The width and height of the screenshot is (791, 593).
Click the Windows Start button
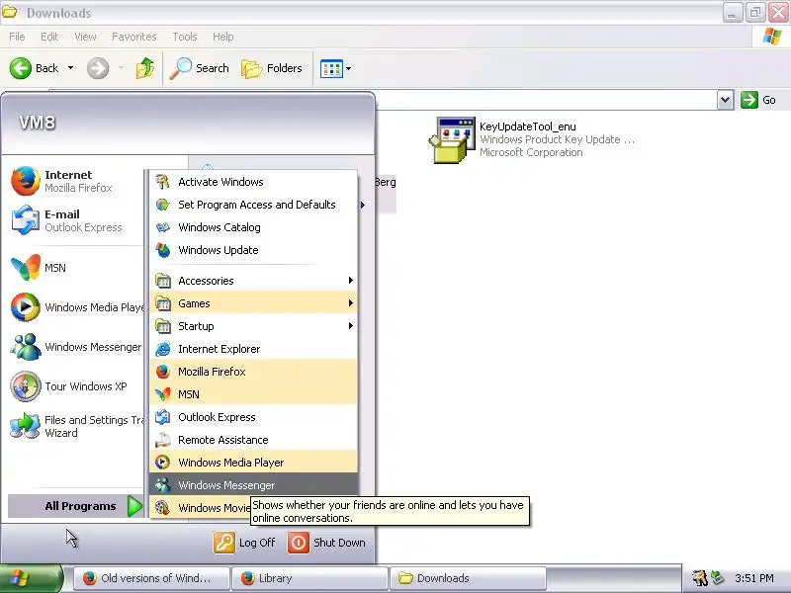[x=32, y=578]
